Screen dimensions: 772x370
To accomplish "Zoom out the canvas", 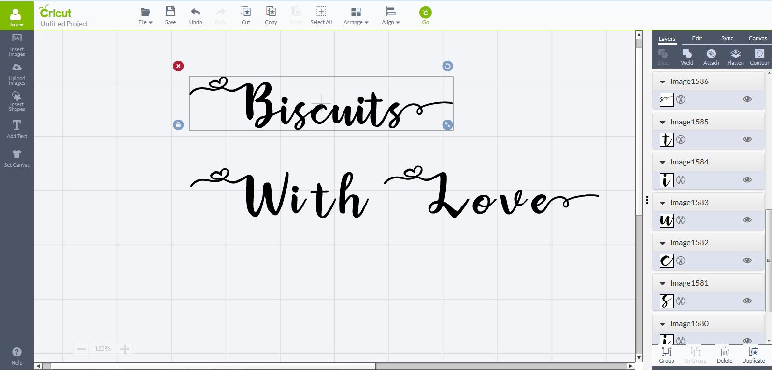I will 81,349.
